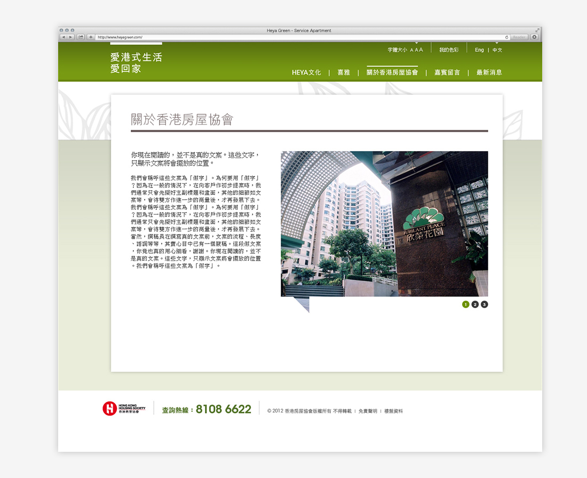Viewport: 587px width, 478px height.
Task: Click the Jubilant Place photo
Action: click(384, 223)
